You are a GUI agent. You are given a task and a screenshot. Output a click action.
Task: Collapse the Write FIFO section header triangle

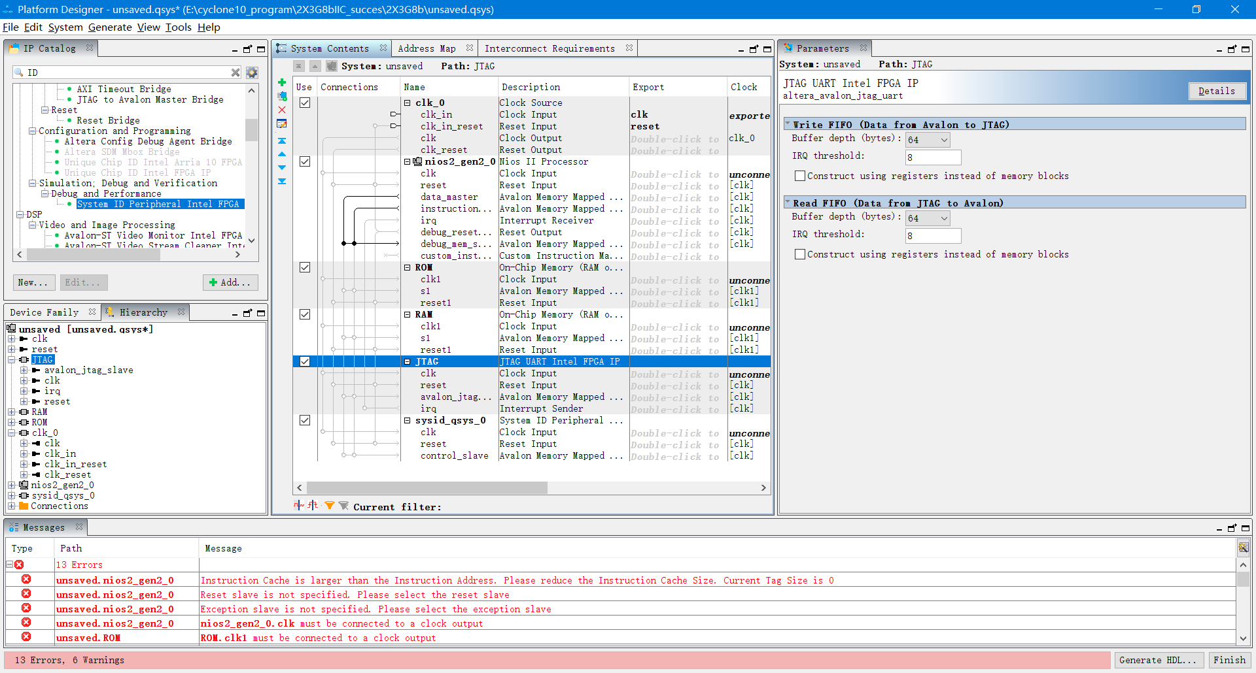click(x=788, y=124)
